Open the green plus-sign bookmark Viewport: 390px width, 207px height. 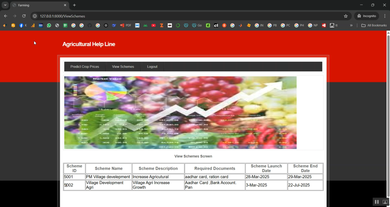click(65, 25)
